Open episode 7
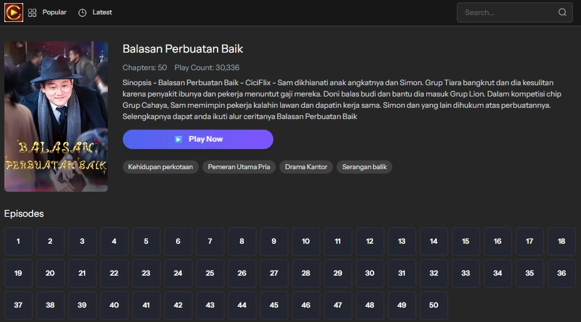 pyautogui.click(x=210, y=241)
